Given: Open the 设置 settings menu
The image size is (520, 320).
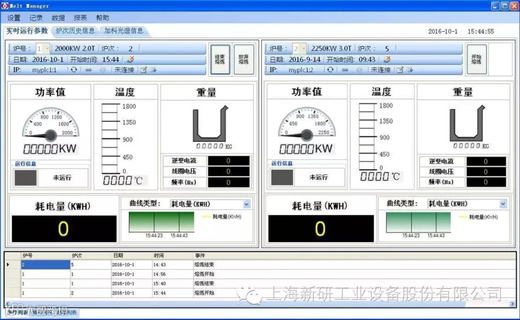Looking at the screenshot, I should [x=14, y=18].
